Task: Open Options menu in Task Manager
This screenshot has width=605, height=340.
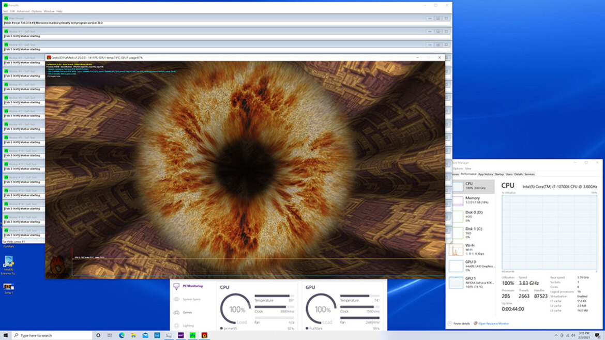Action: click(458, 168)
